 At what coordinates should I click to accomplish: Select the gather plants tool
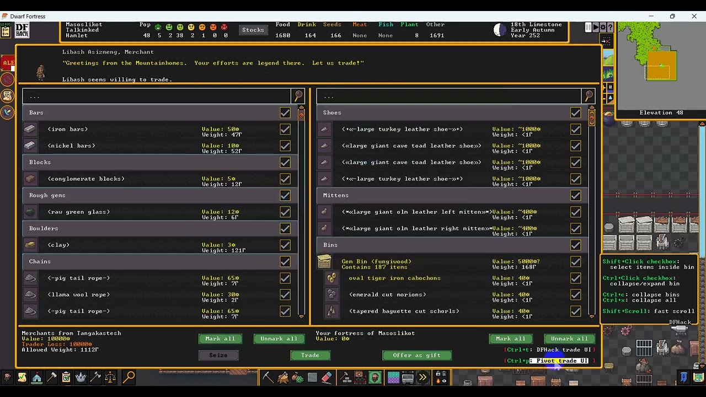(297, 378)
